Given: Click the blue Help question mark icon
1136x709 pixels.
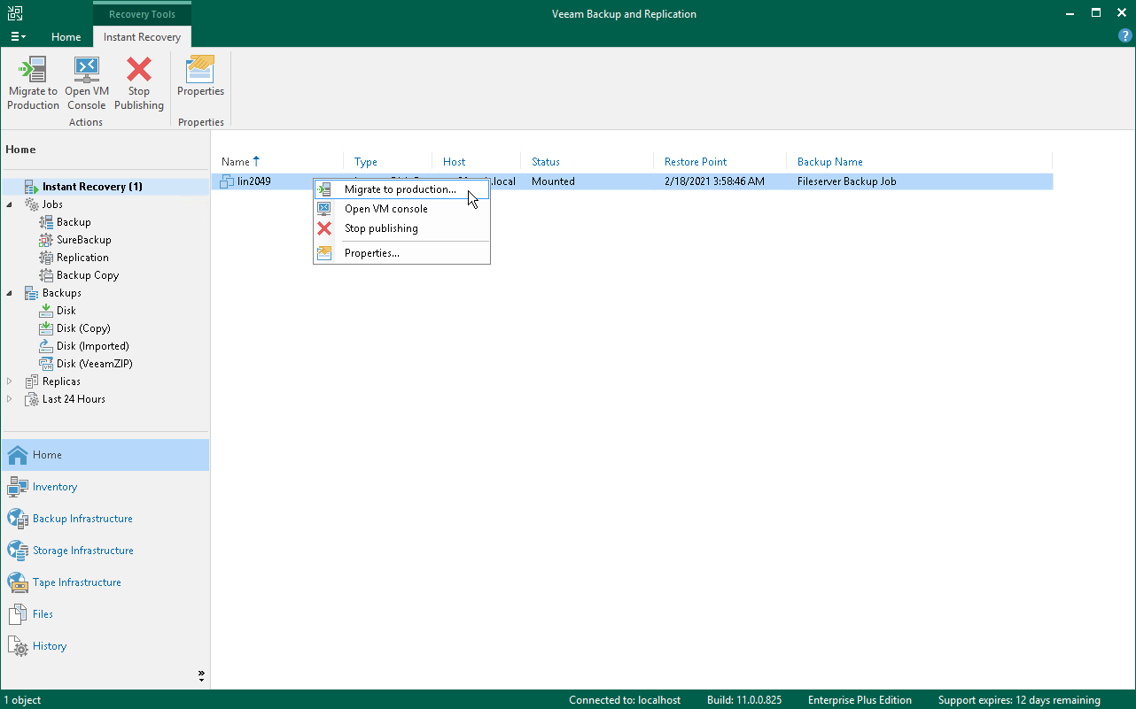Looking at the screenshot, I should [x=1124, y=35].
